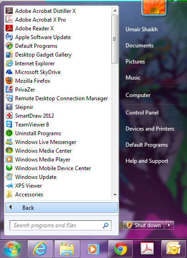Click the Microsoft SkyDrive cloud icon
The image size is (187, 258).
9,72
